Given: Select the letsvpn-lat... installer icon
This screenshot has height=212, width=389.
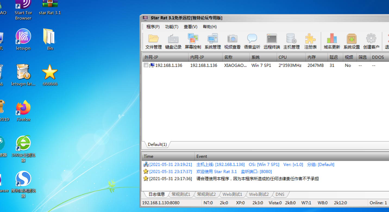Looking at the screenshot, I should (x=23, y=75).
